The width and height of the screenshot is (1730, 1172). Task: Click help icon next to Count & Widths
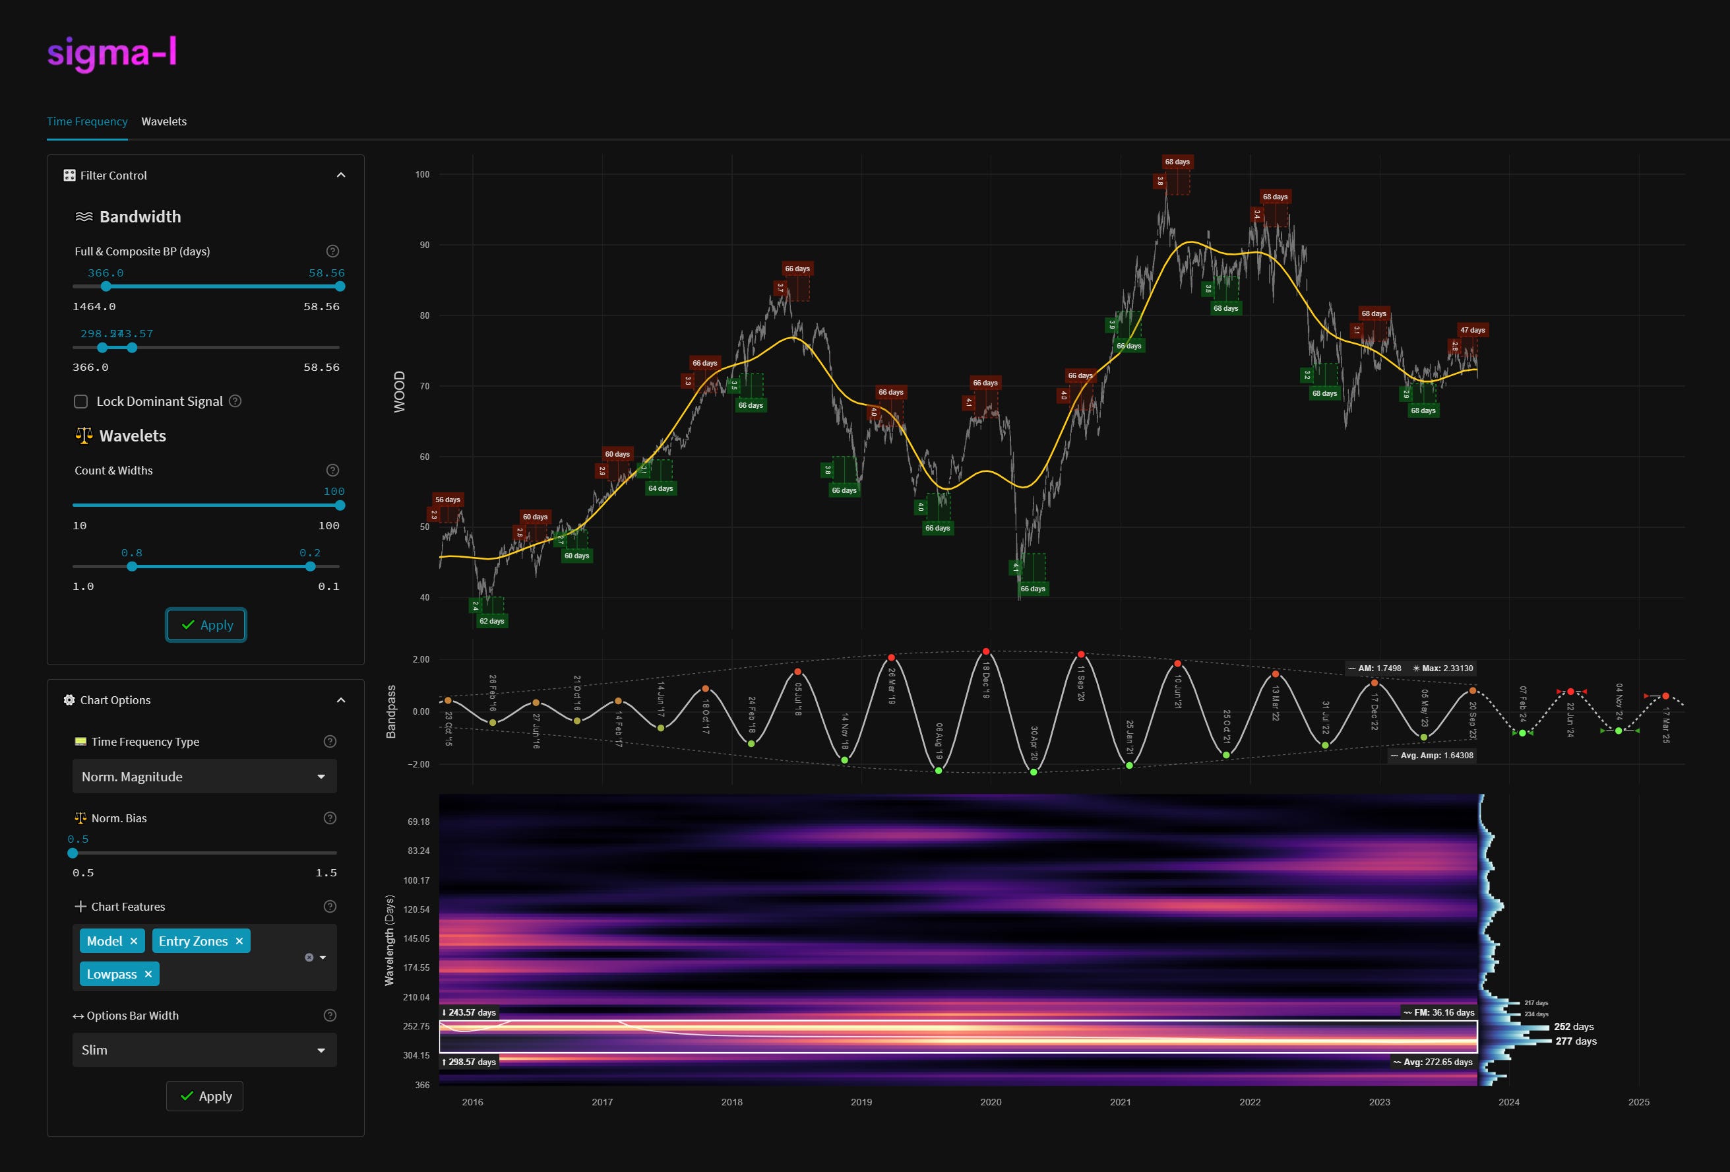tap(333, 470)
